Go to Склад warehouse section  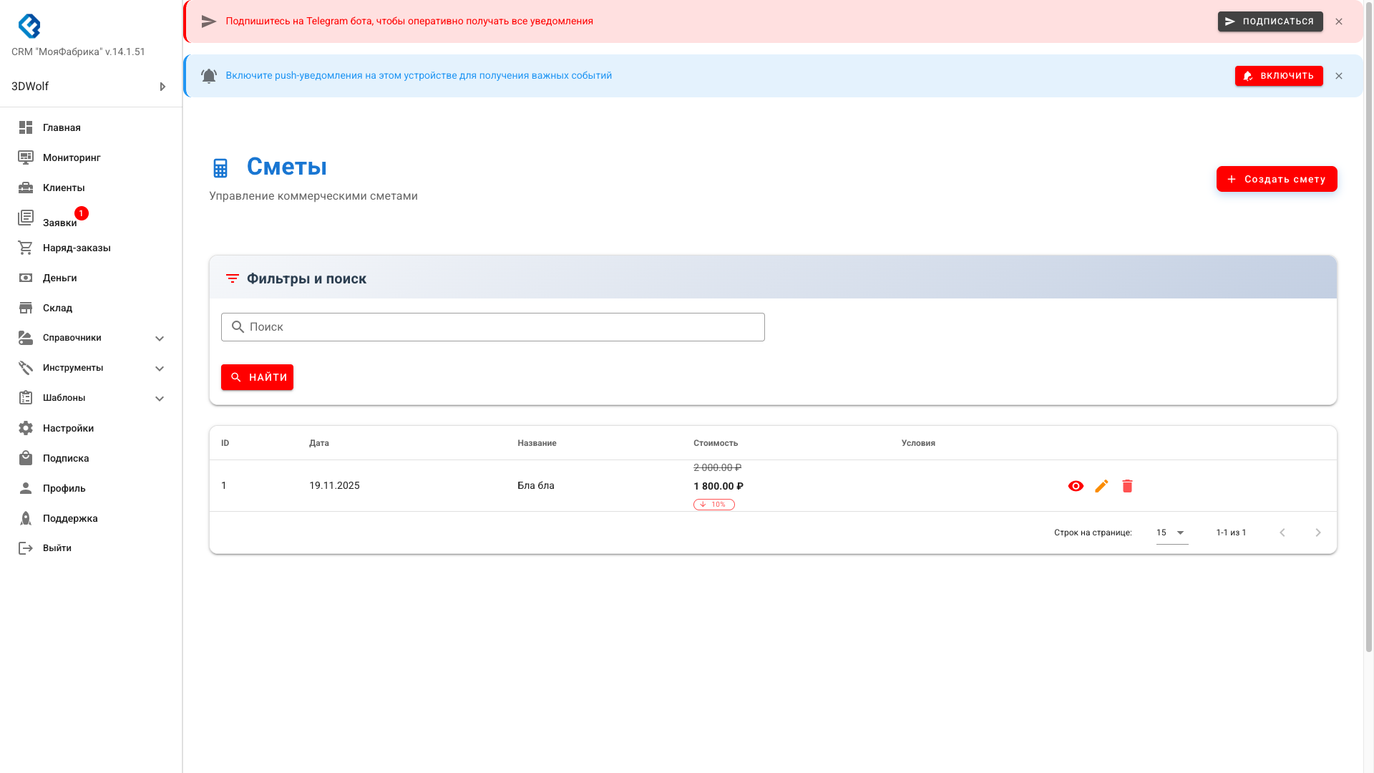(57, 308)
